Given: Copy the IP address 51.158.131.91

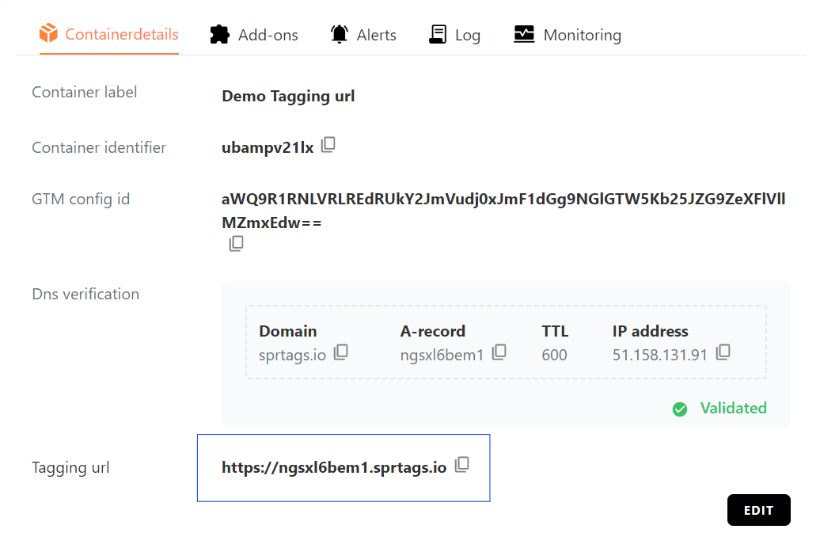Looking at the screenshot, I should click(x=723, y=352).
